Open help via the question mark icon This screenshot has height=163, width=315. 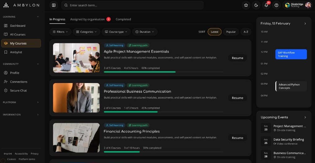277,5
